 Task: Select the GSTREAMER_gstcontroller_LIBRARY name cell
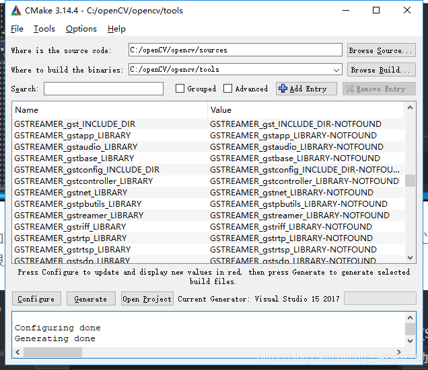pyautogui.click(x=110, y=181)
